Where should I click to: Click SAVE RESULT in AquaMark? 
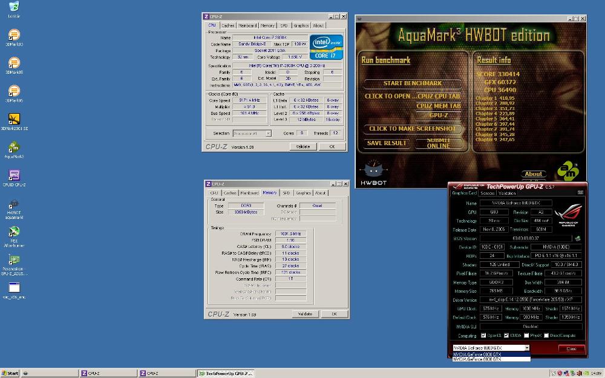click(387, 143)
